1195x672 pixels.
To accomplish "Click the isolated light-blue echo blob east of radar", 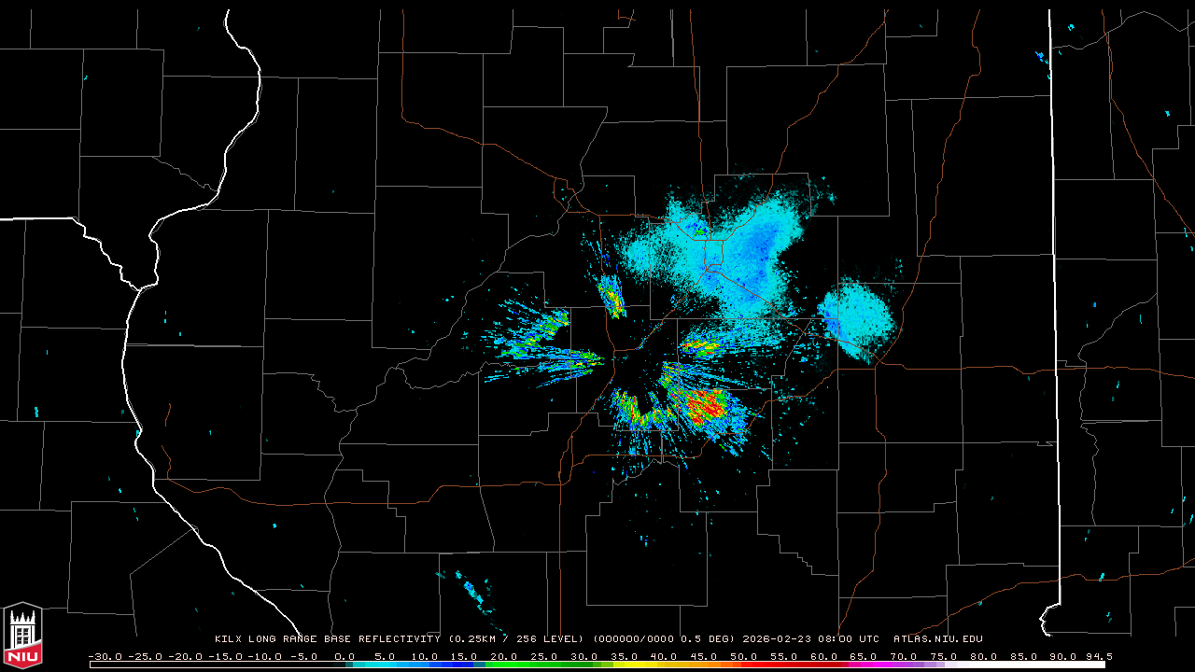I will pyautogui.click(x=857, y=319).
